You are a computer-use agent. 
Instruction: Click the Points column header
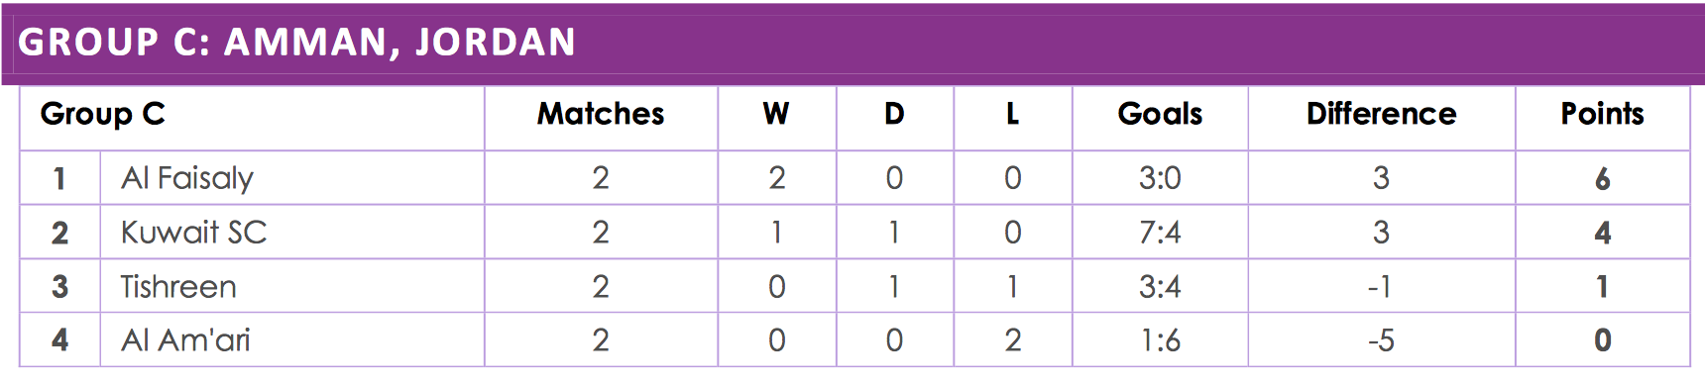(x=1602, y=115)
